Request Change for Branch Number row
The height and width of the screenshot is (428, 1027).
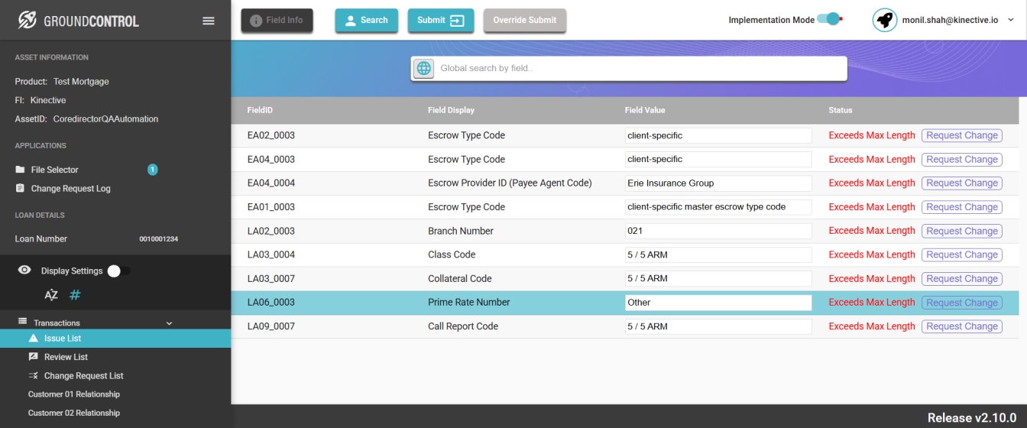pyautogui.click(x=961, y=231)
